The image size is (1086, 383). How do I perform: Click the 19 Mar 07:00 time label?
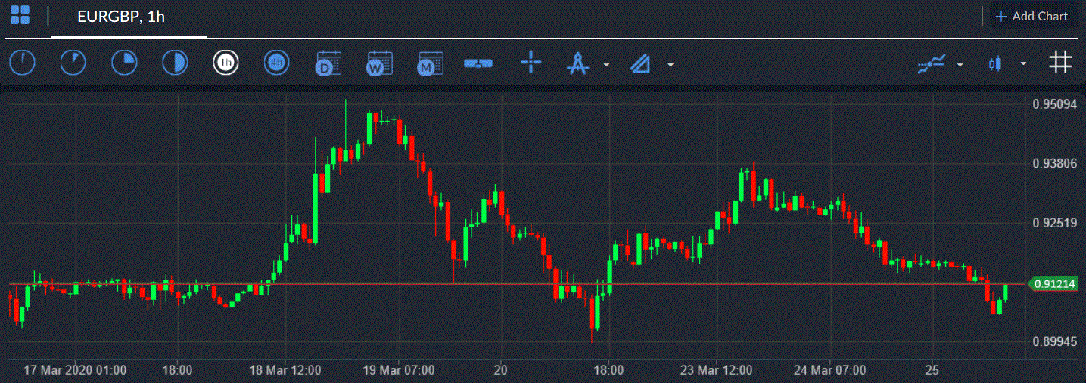[x=399, y=371]
